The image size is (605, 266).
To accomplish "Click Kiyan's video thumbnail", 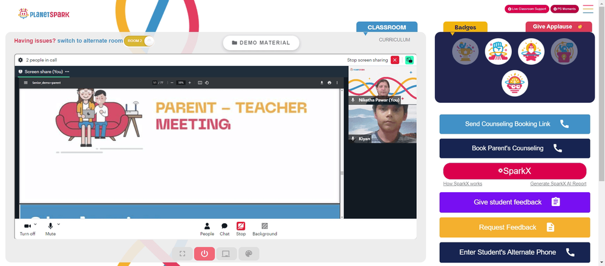I will (x=382, y=124).
